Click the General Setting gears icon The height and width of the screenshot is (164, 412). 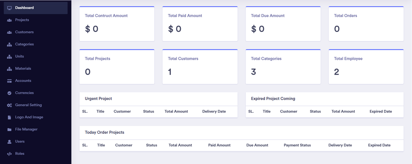(9, 105)
